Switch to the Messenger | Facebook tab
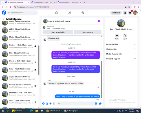 (x=17, y=2)
